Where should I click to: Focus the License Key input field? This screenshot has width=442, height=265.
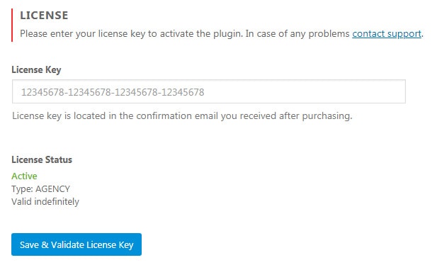(x=208, y=91)
